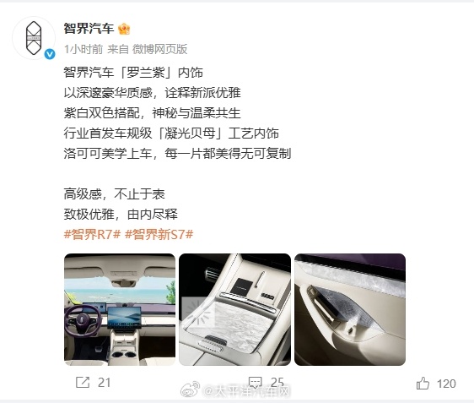Open the #智界新S7# hashtag topic

[x=159, y=234]
